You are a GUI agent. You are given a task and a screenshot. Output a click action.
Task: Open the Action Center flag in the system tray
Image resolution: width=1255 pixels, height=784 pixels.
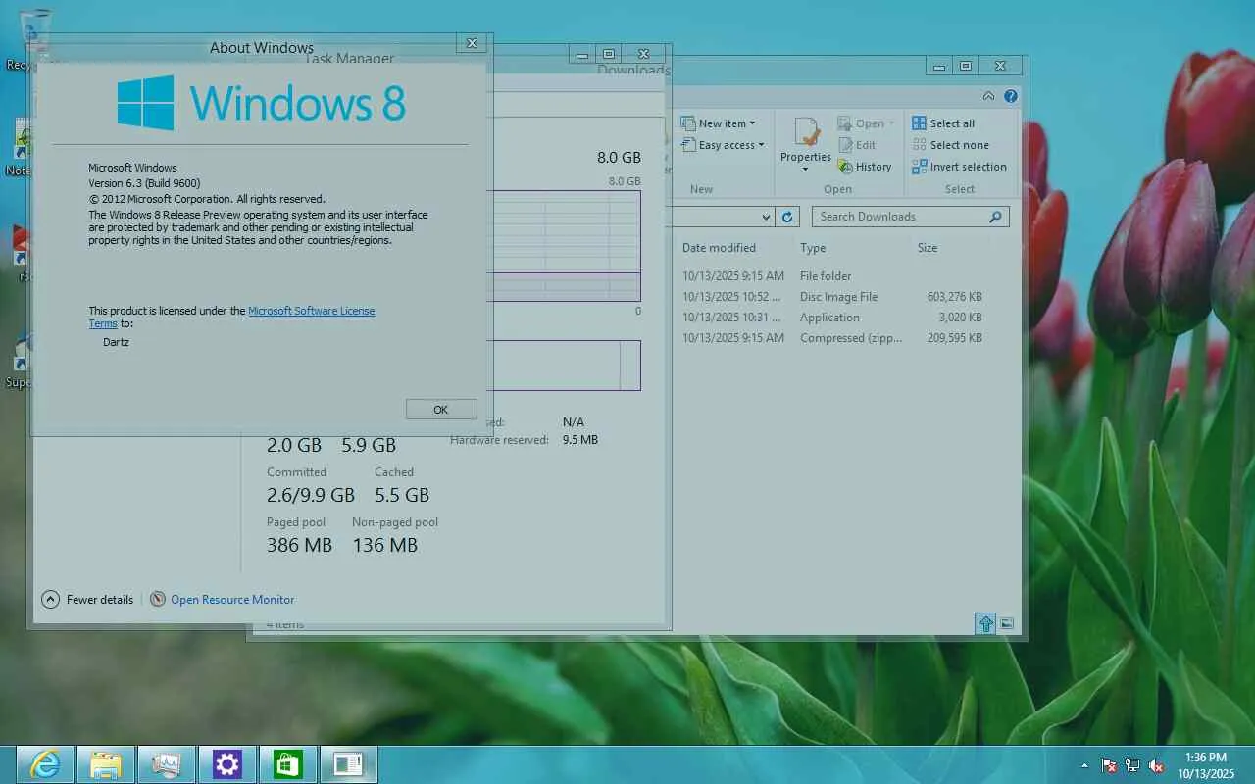tap(1109, 765)
